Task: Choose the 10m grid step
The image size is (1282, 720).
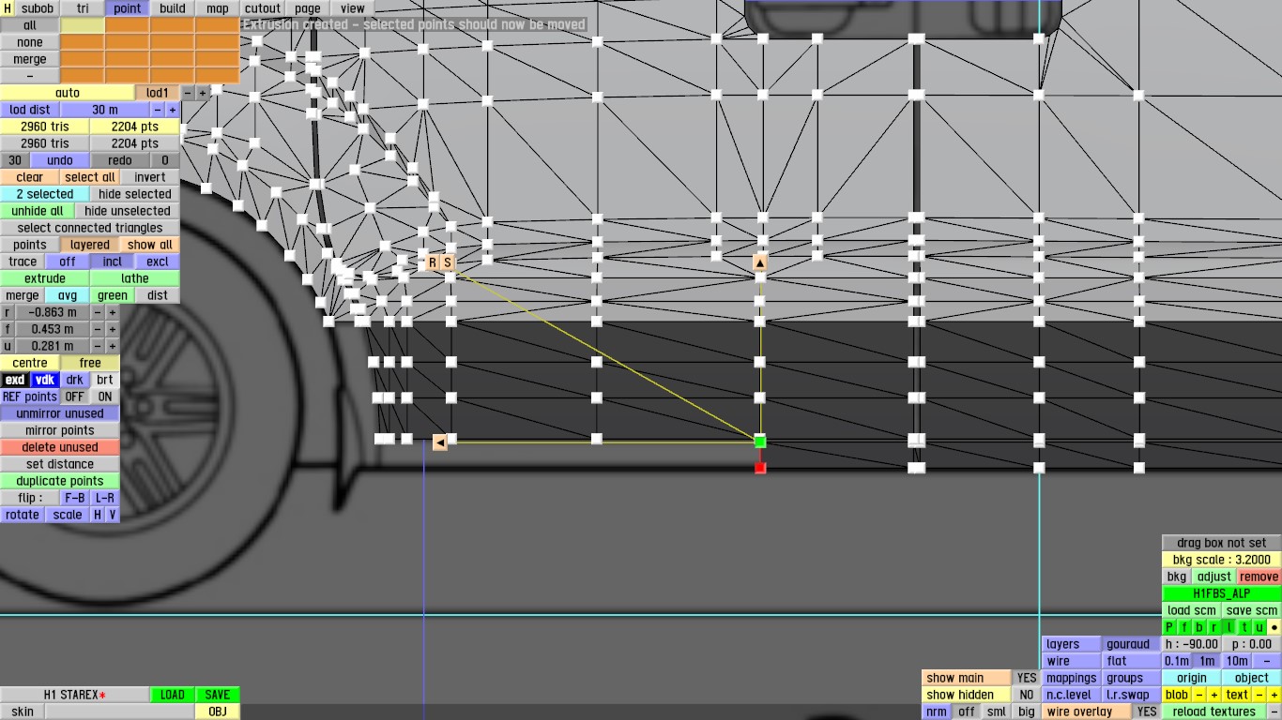Action: [1237, 661]
